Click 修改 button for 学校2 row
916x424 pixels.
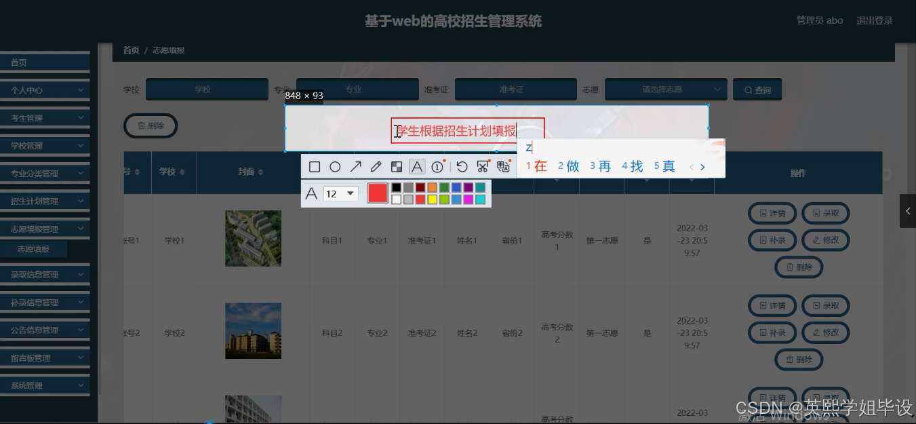tap(826, 332)
